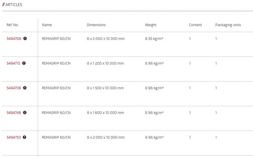Click the Ref. No. column header

(x=13, y=25)
